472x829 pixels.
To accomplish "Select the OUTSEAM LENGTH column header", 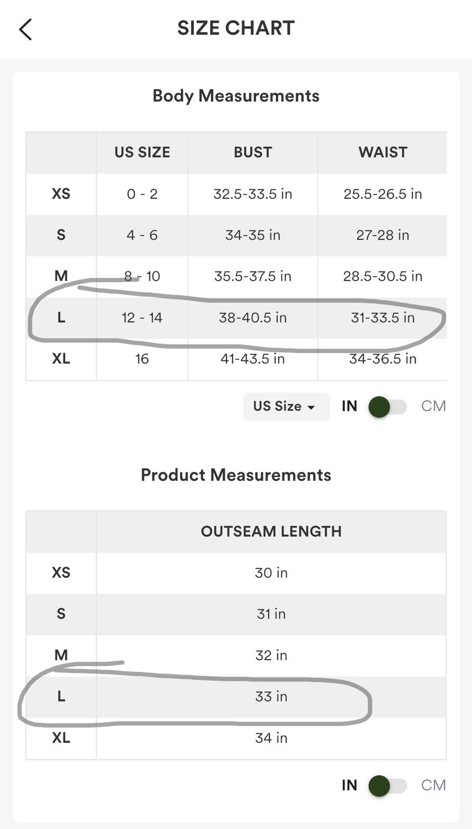I will pyautogui.click(x=271, y=532).
